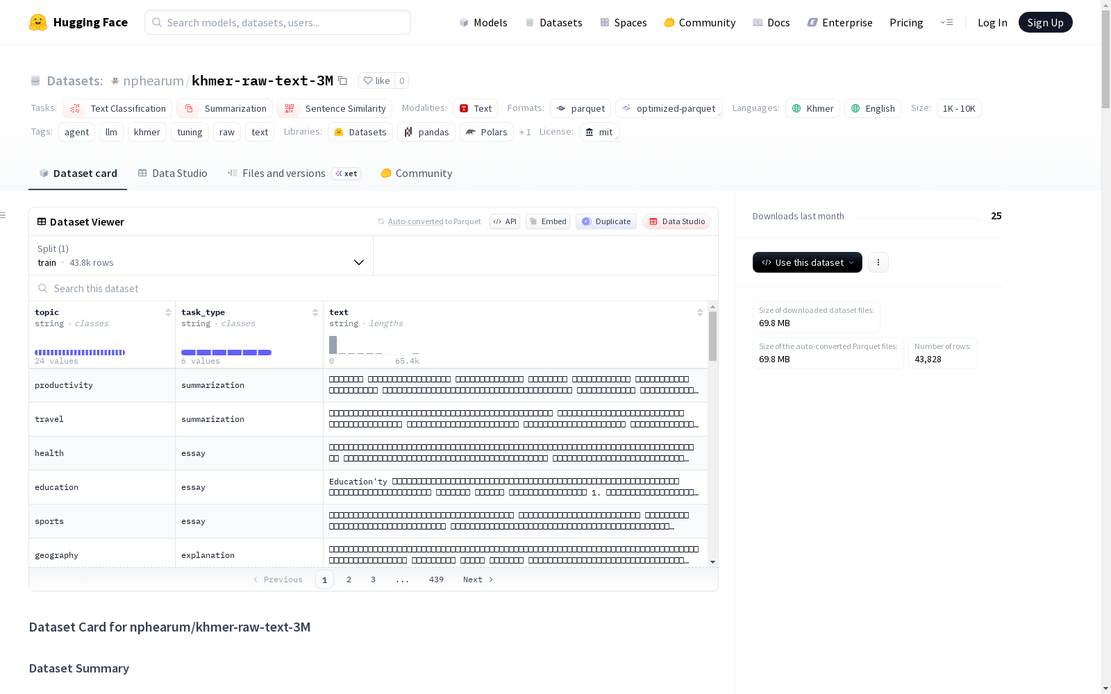Image resolution: width=1111 pixels, height=694 pixels.
Task: Click the agent tag
Action: tap(77, 132)
